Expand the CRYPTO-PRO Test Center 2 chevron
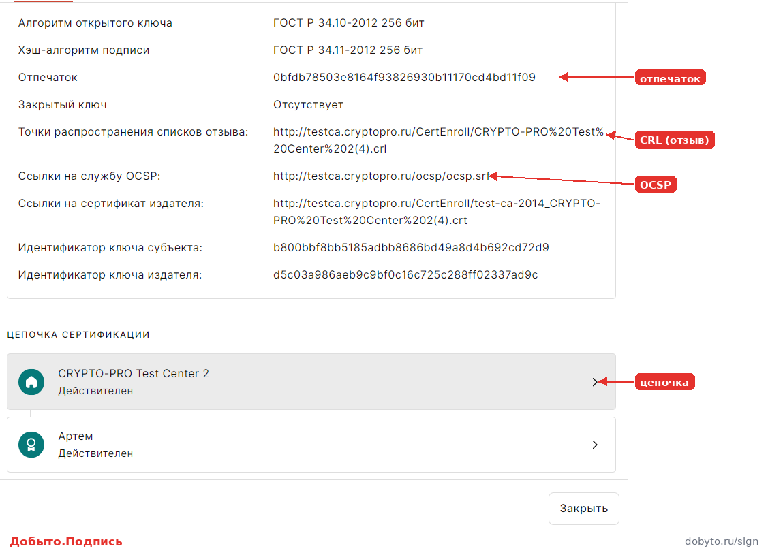Image resolution: width=768 pixels, height=557 pixels. 595,382
